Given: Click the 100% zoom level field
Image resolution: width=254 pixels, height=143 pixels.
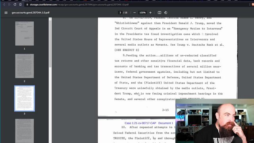Looking at the screenshot, I should [x=142, y=13].
